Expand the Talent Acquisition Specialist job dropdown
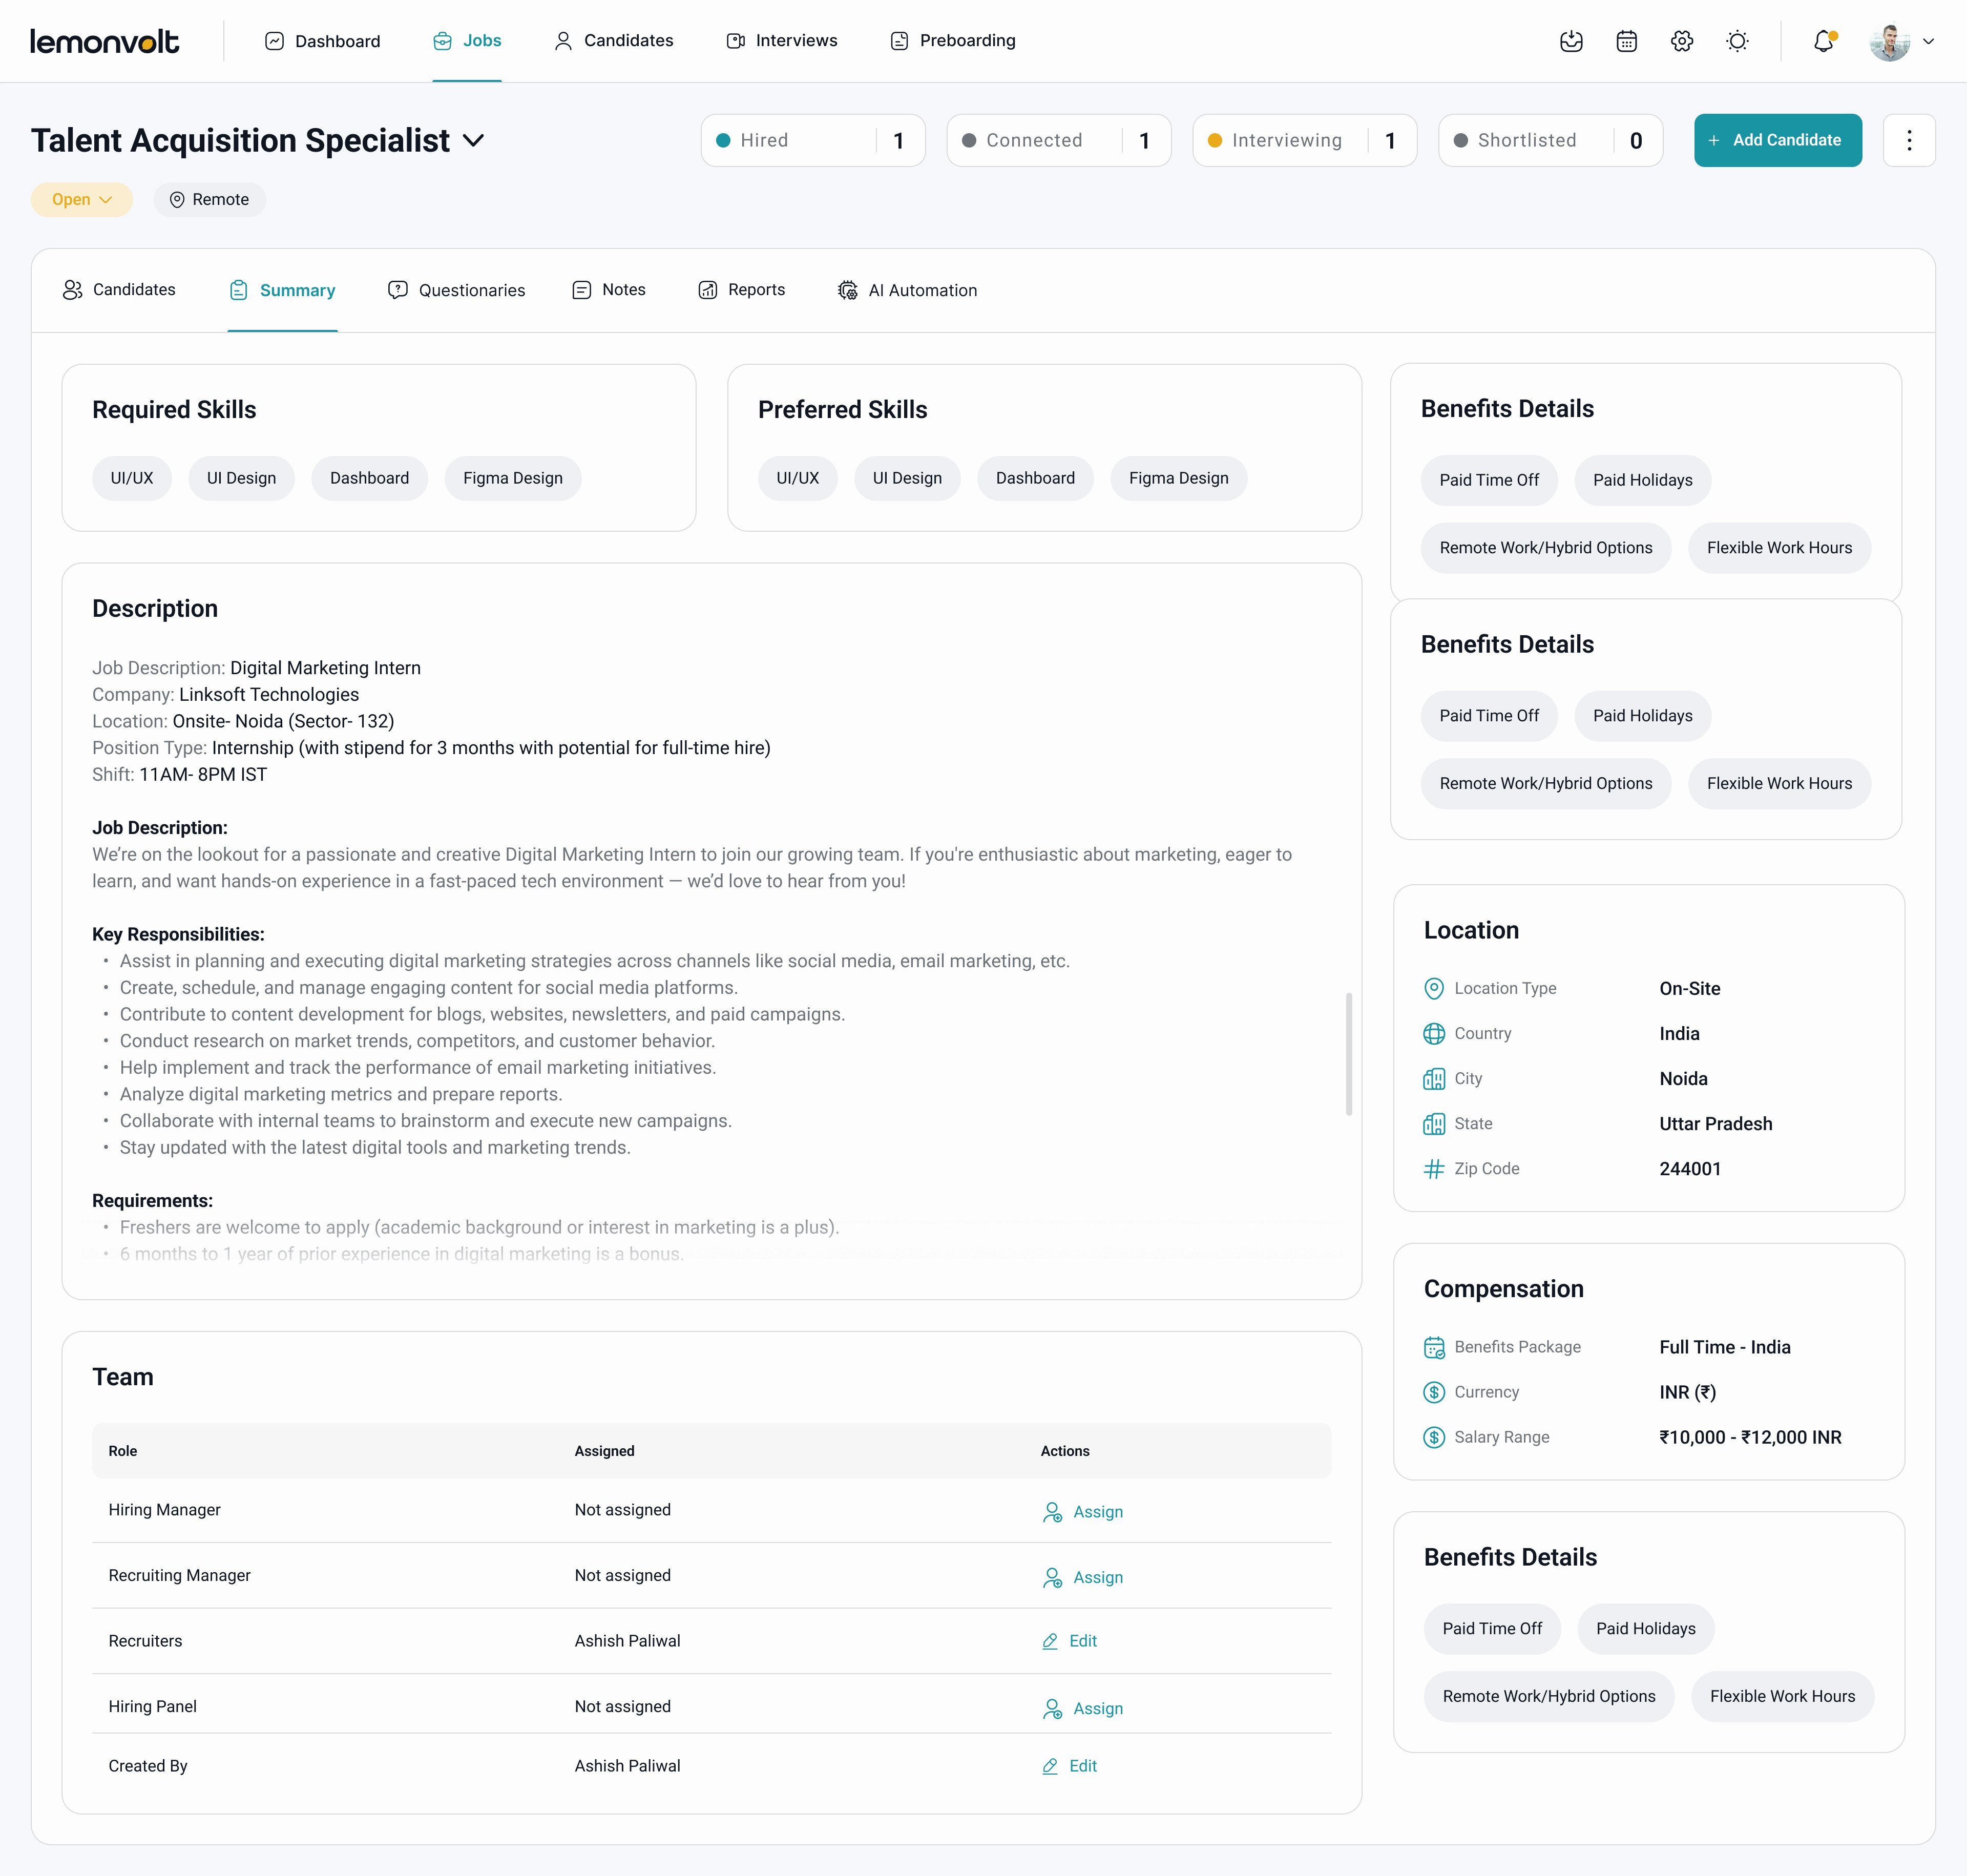The width and height of the screenshot is (1967, 1876). 474,141
